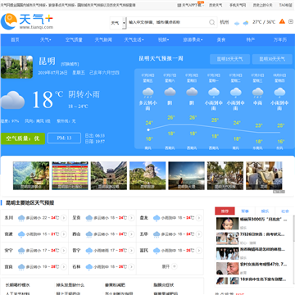Click the 07月30日 星期二 forecast rain icon
Image resolution: width=295 pixels, height=295 pixels.
click(236, 93)
